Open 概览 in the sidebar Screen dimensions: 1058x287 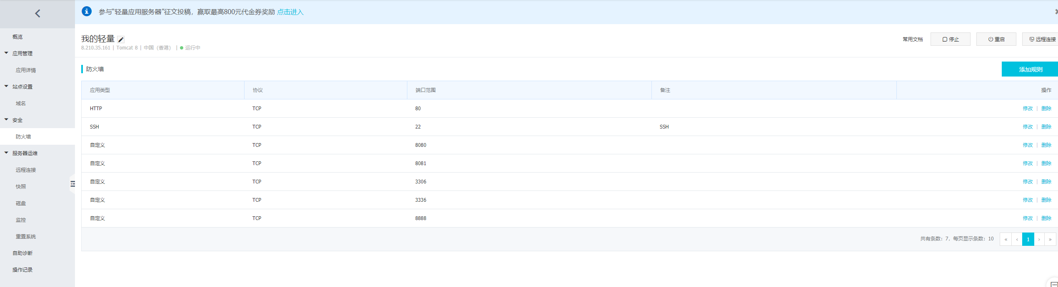click(17, 37)
